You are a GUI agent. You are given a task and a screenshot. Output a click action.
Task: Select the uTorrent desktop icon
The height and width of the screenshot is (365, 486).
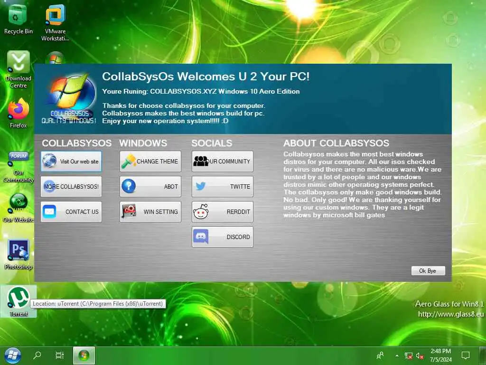coord(19,301)
